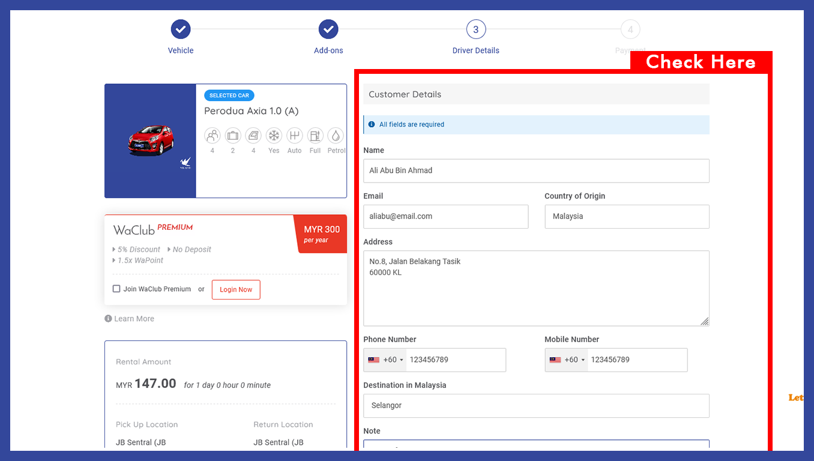The width and height of the screenshot is (814, 461).
Task: Click the completed Vehicle step checkmark
Action: pyautogui.click(x=181, y=29)
